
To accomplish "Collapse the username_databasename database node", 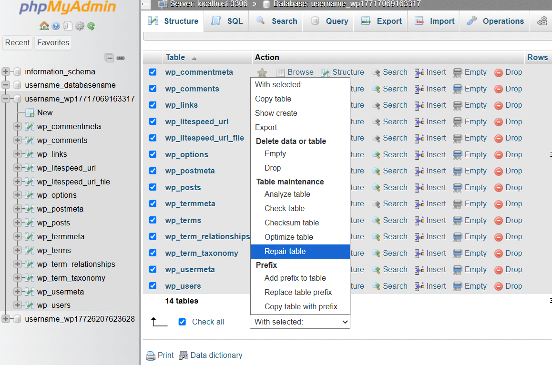I will [x=5, y=85].
